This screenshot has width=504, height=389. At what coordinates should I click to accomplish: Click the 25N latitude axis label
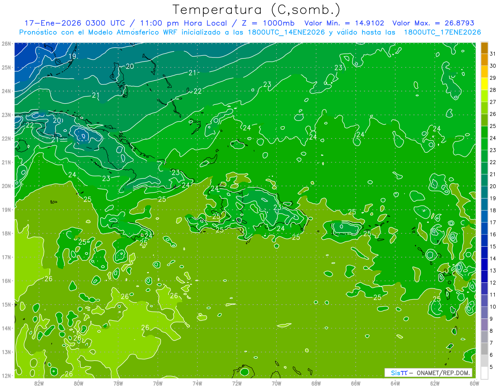pos(6,68)
